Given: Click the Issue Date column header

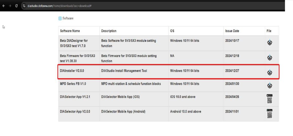Looking at the screenshot, I should coord(232,31).
